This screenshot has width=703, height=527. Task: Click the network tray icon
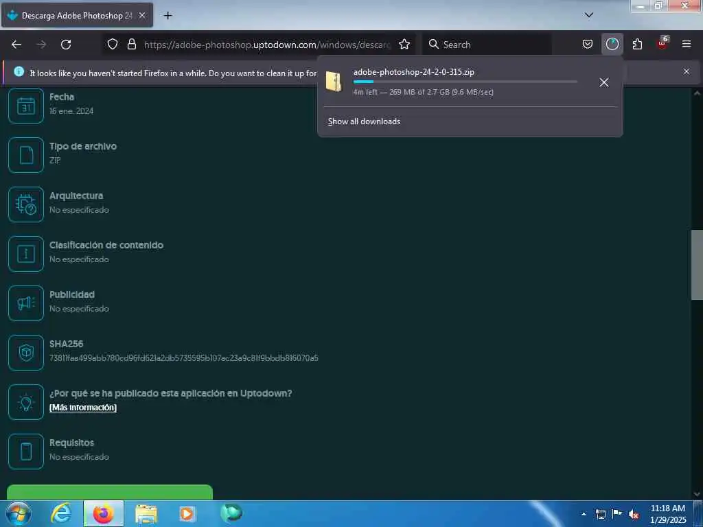tap(600, 515)
